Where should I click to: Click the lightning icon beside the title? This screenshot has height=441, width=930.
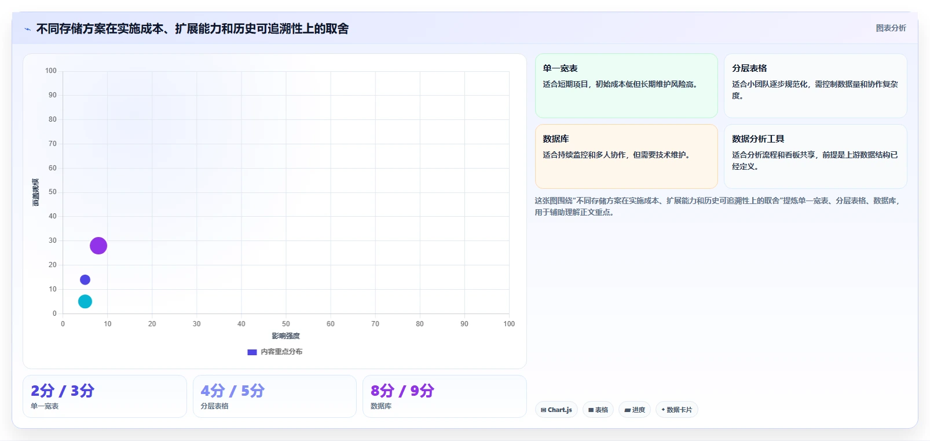pos(27,29)
